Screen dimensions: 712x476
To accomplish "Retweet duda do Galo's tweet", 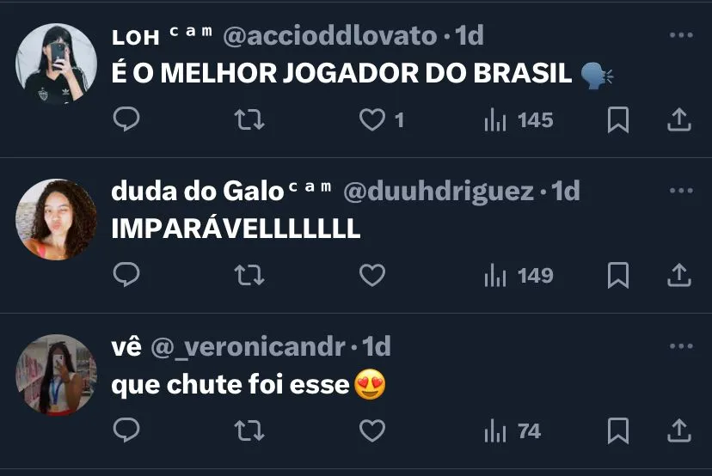I will pos(249,275).
